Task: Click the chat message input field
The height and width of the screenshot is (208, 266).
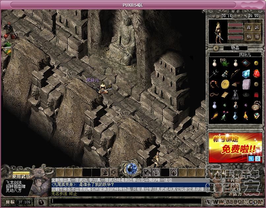Action: (x=126, y=201)
